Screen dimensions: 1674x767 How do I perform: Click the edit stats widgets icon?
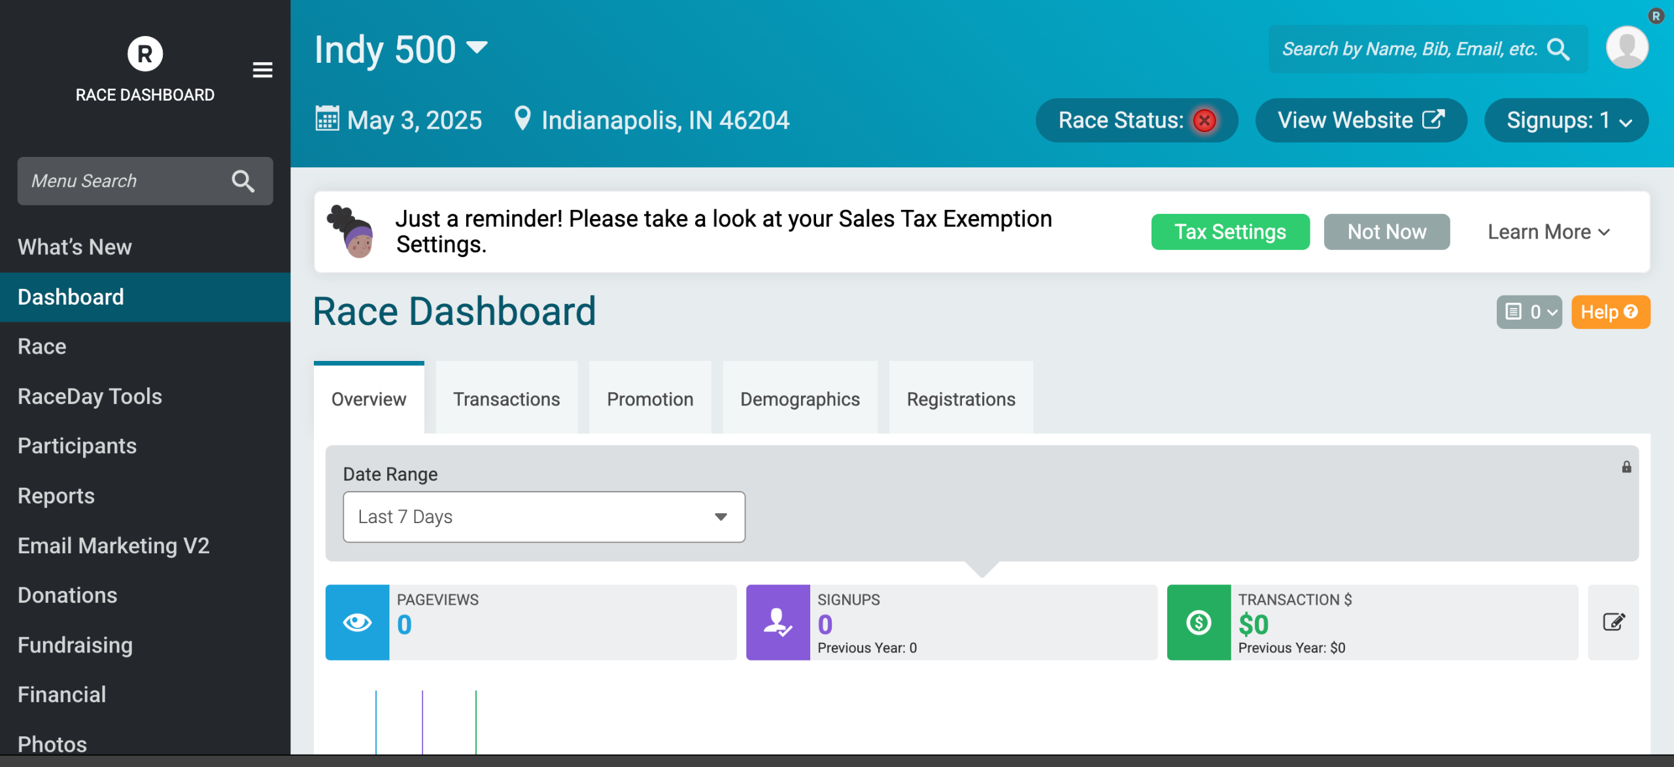(1613, 622)
